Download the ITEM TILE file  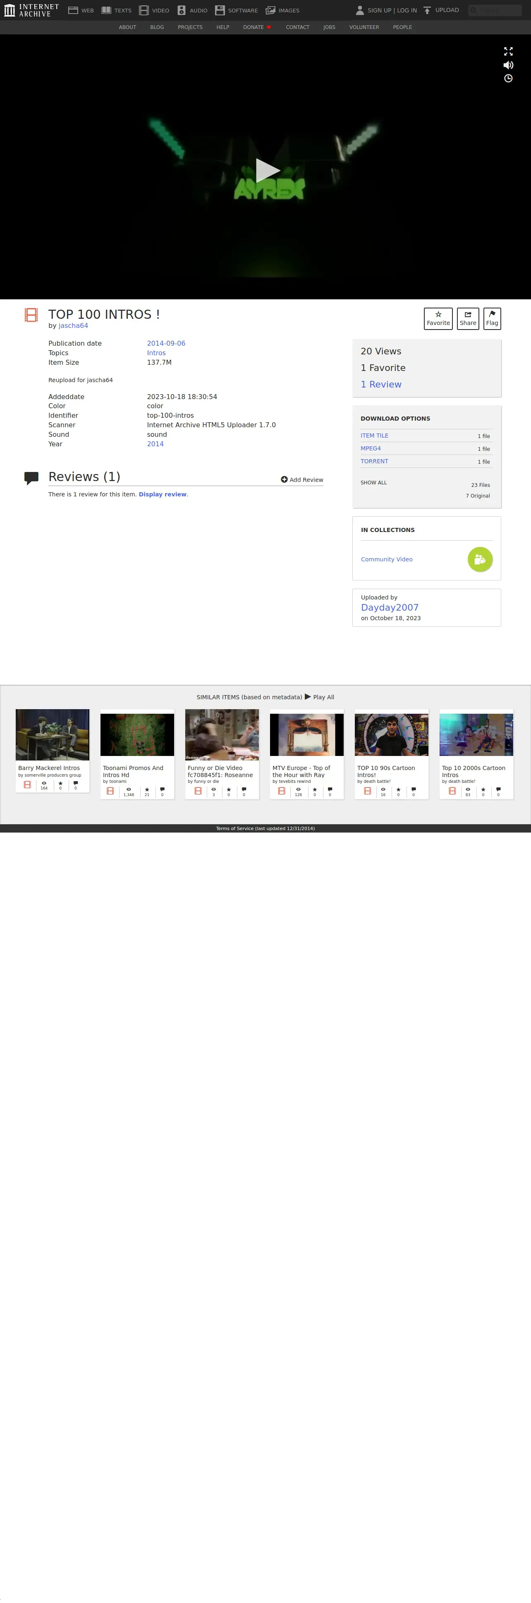[x=374, y=436]
